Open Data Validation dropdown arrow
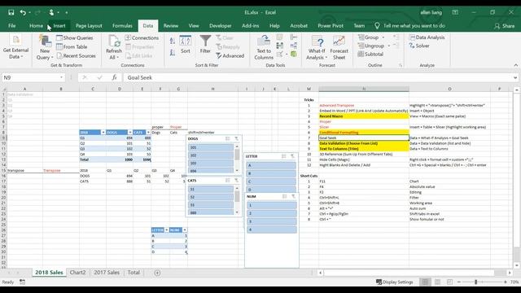Viewport: 521px width, 293px height. click(x=287, y=54)
